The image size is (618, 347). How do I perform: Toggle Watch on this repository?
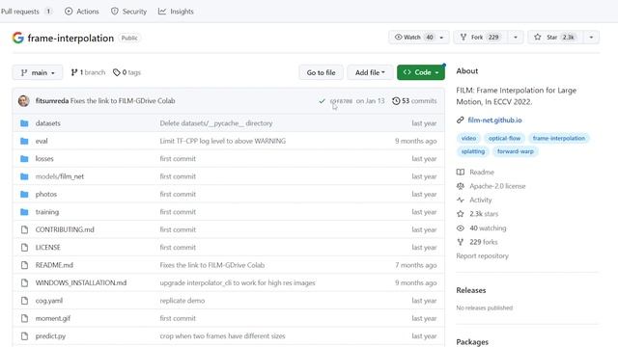[x=412, y=37]
